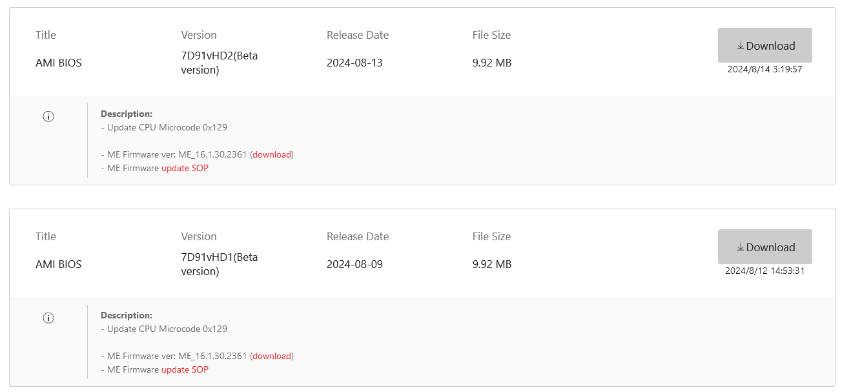Click timestamp 2024/8/14 3:19:57

pos(764,69)
